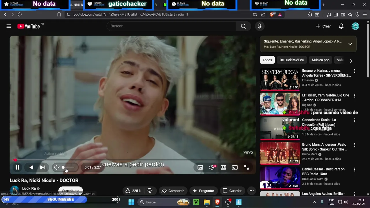
Task: Open options for Ardor CROSSOVER #13 video
Action: [x=355, y=96]
